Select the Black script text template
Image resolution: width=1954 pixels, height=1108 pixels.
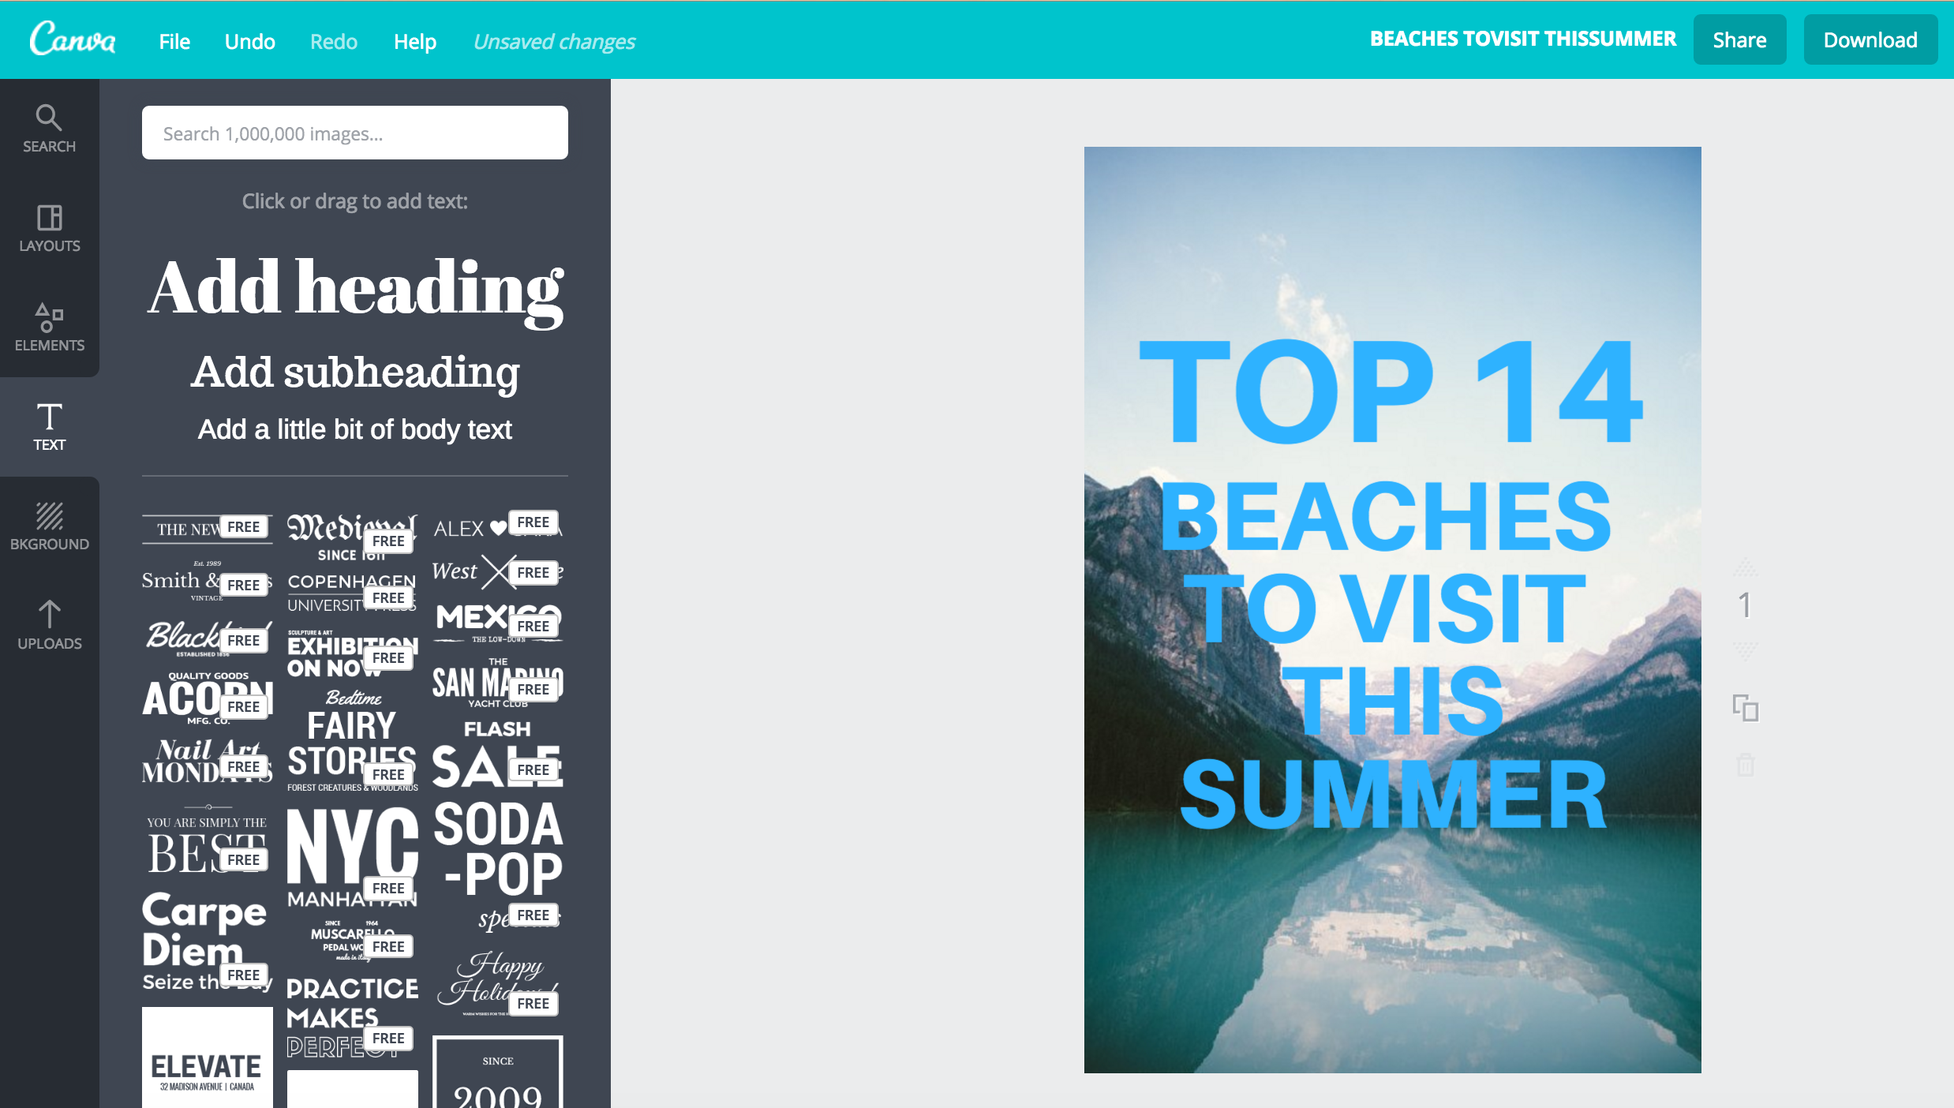(x=207, y=638)
